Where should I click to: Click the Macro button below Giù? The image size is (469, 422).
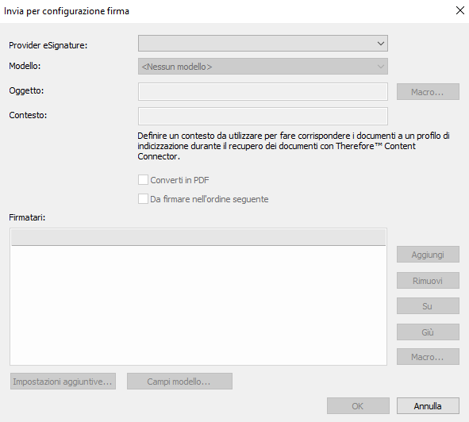[428, 357]
